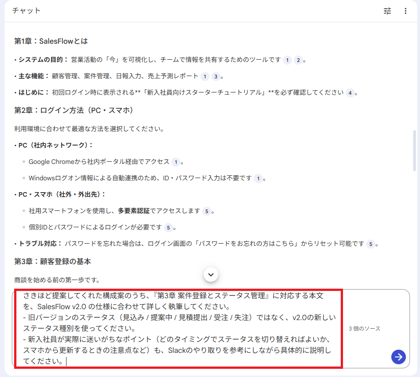Click the bold label 'トラブル対応：'
420x377 pixels.
tap(40, 244)
